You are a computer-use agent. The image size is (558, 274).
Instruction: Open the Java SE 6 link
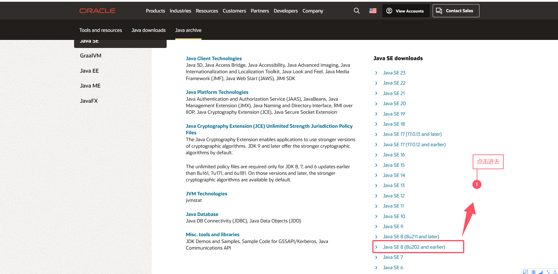[393, 268]
